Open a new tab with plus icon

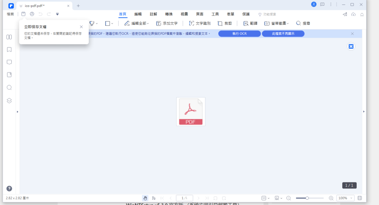click(78, 6)
